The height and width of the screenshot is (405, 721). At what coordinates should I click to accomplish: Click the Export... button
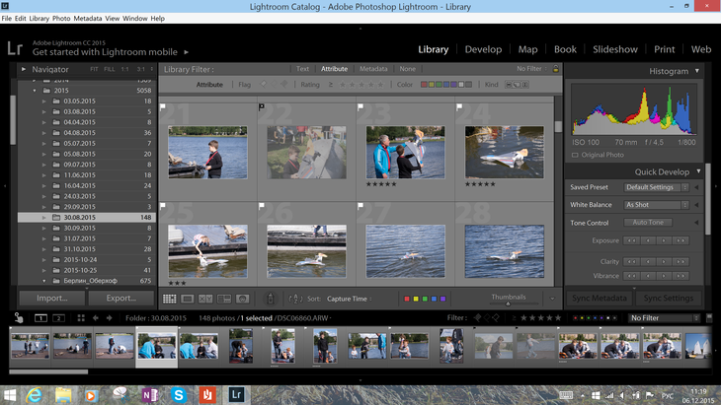coord(120,299)
